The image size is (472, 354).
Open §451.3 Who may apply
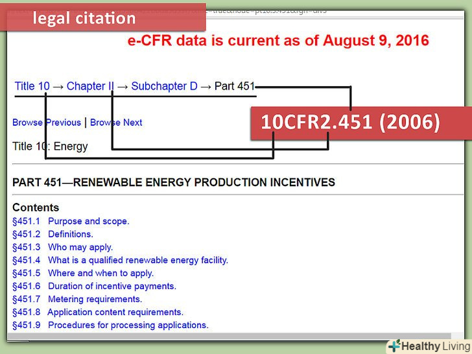(x=62, y=247)
